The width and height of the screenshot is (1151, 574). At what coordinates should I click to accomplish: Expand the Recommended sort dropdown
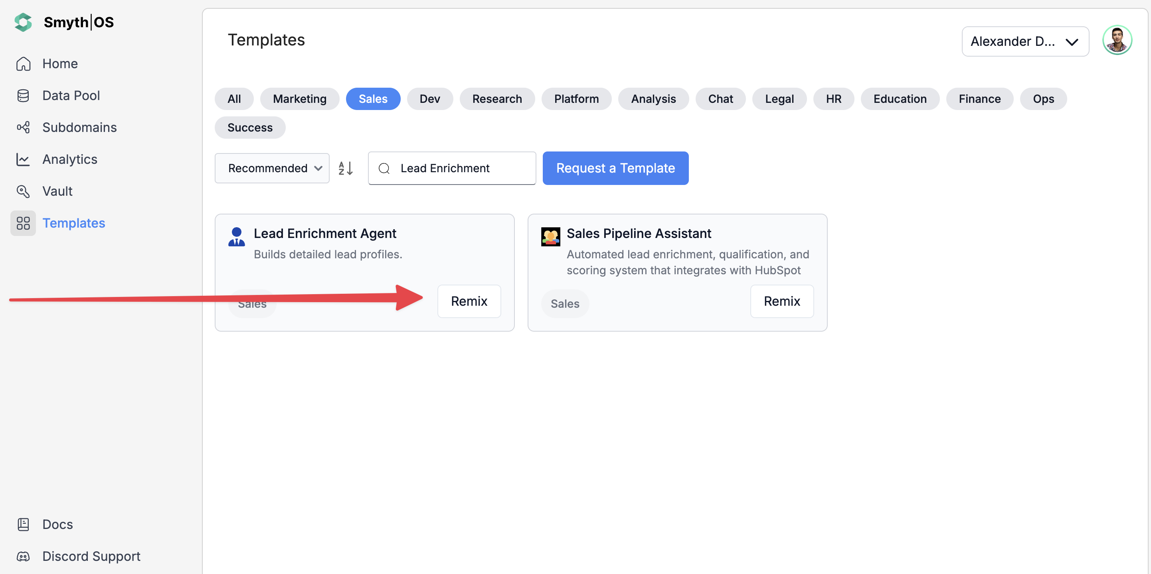pyautogui.click(x=272, y=168)
